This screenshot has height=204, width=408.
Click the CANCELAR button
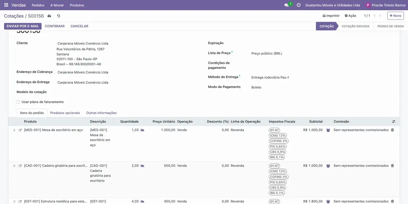point(79,26)
